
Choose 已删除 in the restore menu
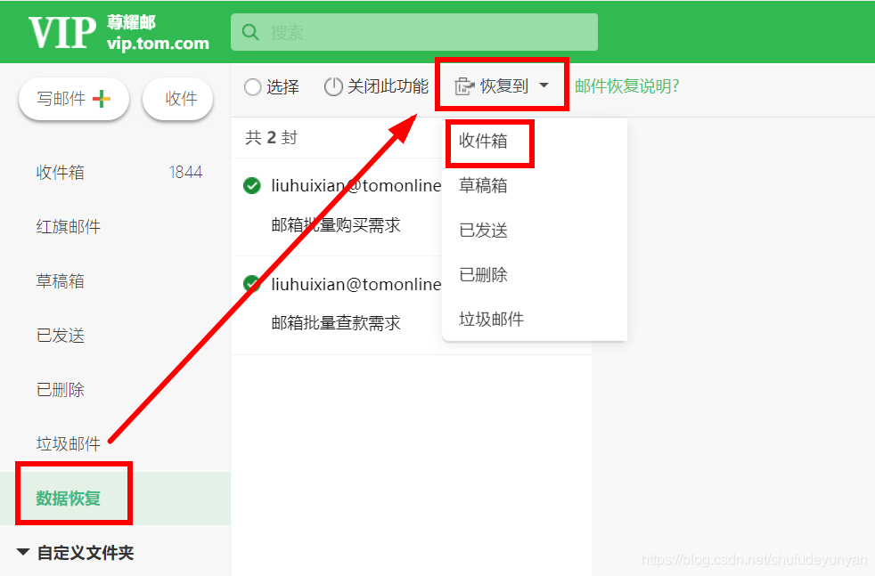click(483, 275)
